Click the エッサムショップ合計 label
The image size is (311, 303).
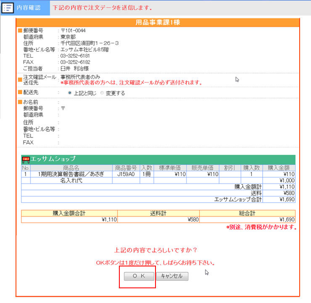click(x=238, y=200)
